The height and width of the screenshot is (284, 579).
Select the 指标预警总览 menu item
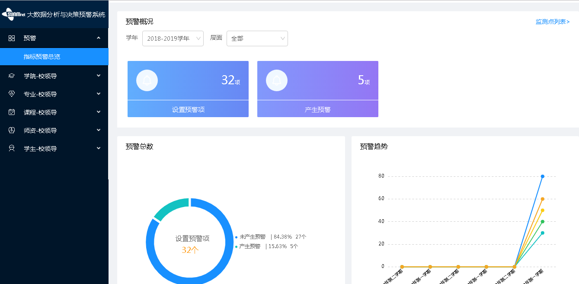tap(42, 57)
